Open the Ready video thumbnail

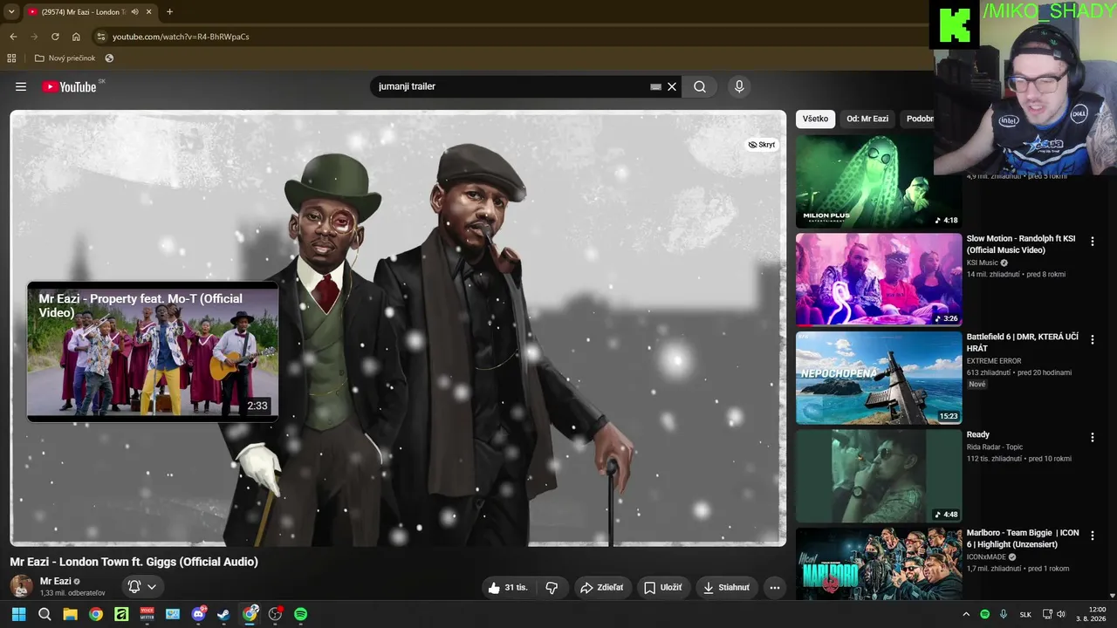(x=879, y=475)
